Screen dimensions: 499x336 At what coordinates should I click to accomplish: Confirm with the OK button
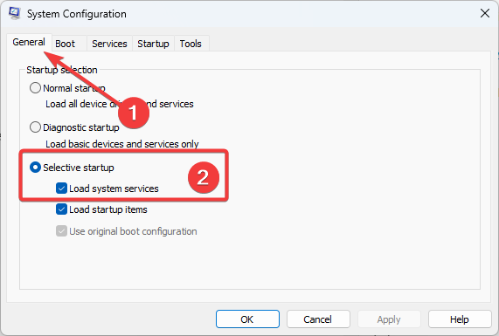[247, 319]
